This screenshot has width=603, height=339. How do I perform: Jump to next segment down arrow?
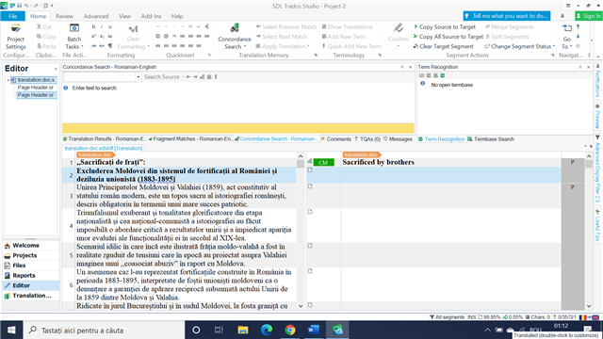[578, 37]
